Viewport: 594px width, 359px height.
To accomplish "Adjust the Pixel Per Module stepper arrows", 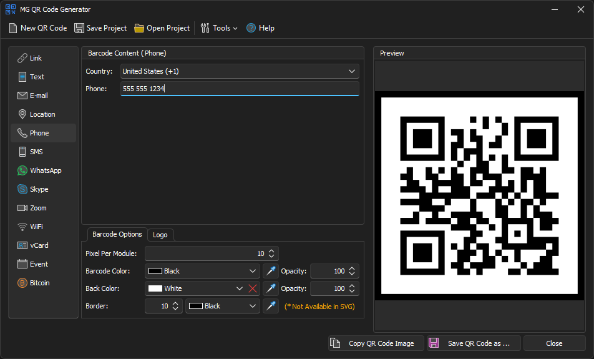I will coord(271,253).
